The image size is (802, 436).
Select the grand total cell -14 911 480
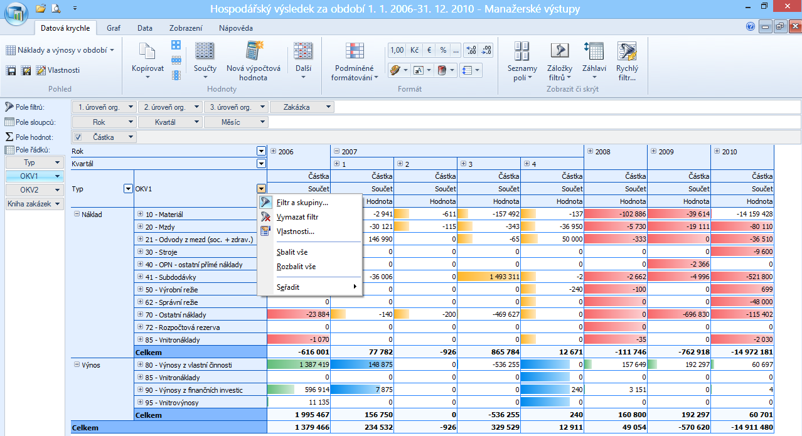[x=742, y=427]
